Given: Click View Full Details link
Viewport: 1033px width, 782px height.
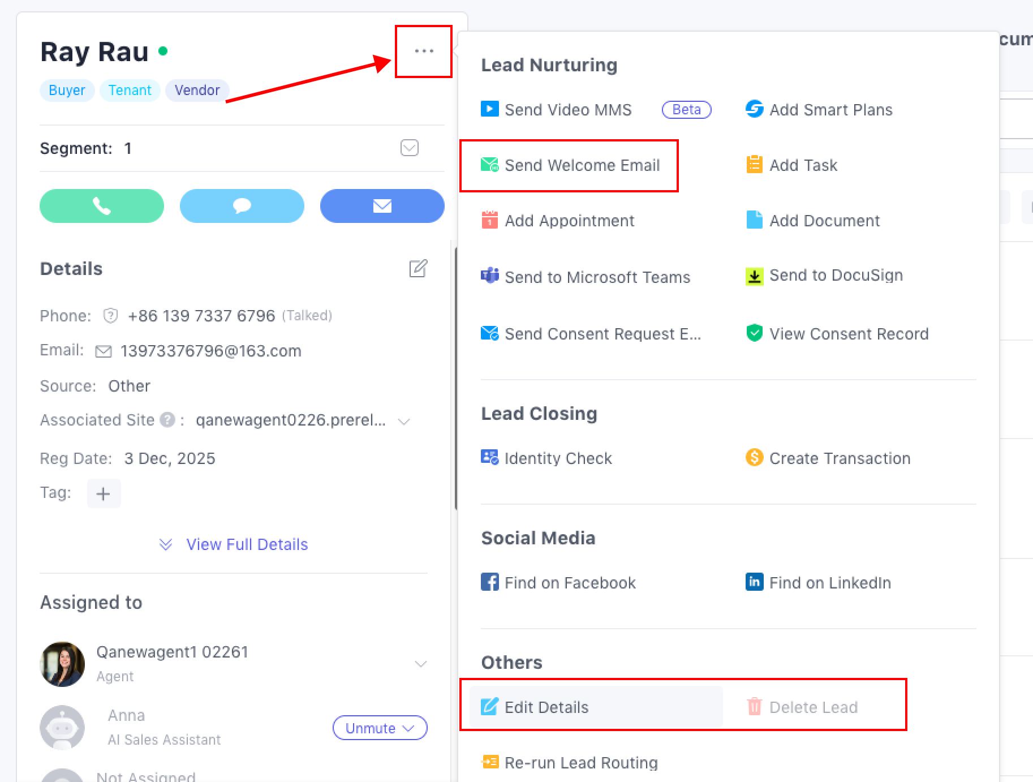Looking at the screenshot, I should pos(247,544).
